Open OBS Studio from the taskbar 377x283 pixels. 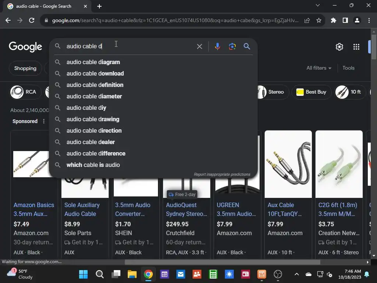point(278,274)
